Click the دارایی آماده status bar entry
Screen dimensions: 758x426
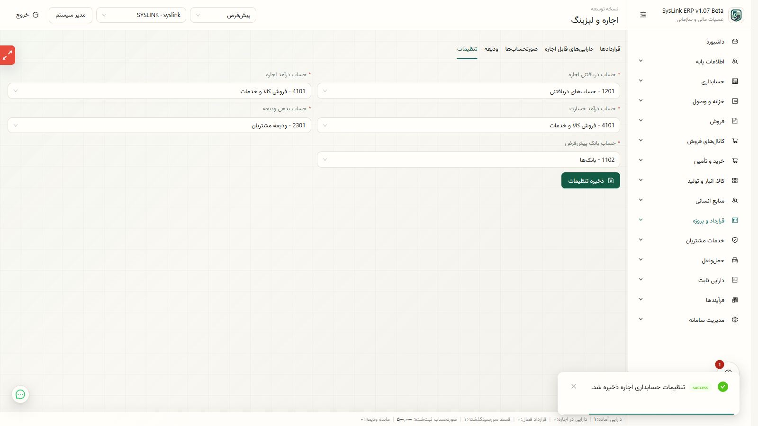(608, 419)
